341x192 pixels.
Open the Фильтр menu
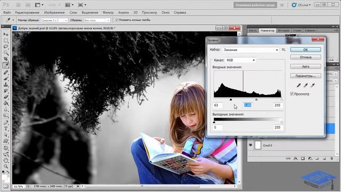click(108, 12)
